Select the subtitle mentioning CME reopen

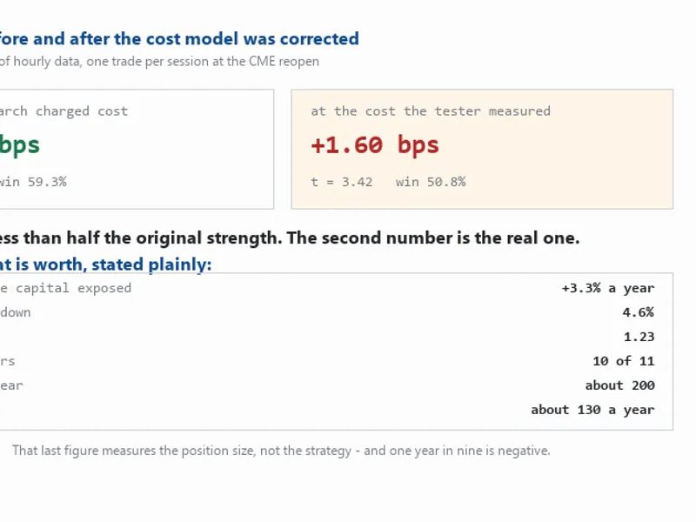coord(159,61)
